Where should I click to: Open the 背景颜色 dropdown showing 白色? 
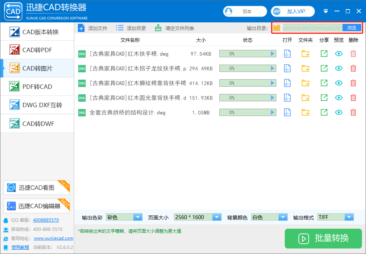pos(283,217)
